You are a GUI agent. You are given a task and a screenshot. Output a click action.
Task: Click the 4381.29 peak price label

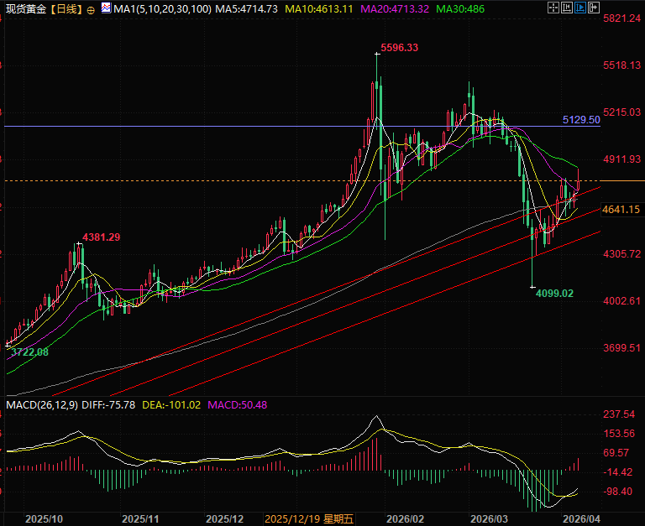coord(101,237)
